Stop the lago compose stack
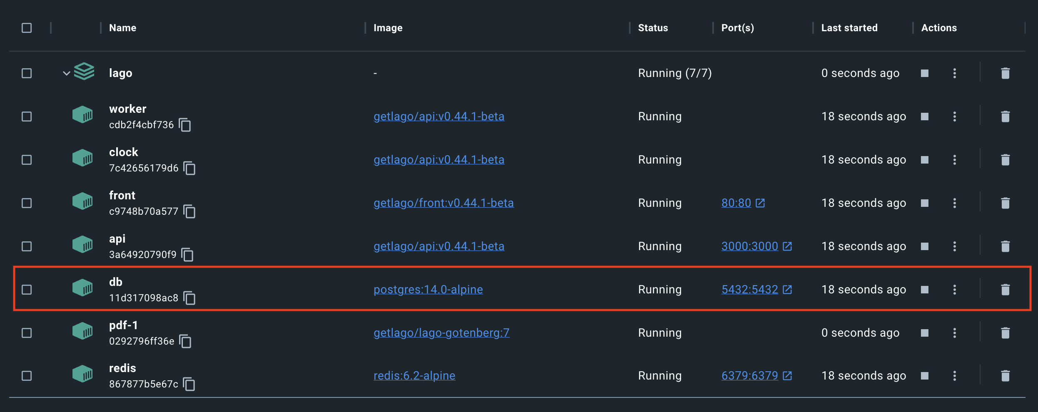This screenshot has height=412, width=1038. coord(925,73)
